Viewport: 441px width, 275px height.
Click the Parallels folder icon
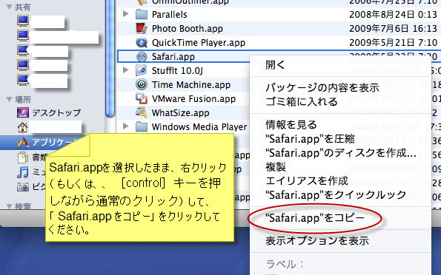pos(142,14)
